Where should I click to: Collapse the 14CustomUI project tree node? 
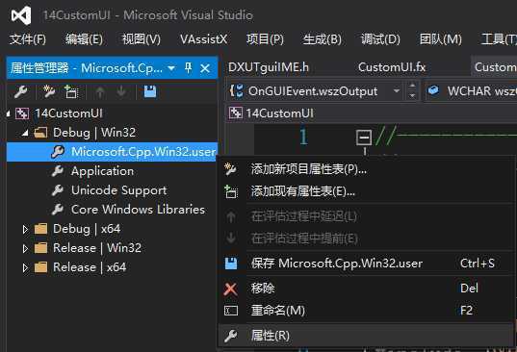8,113
